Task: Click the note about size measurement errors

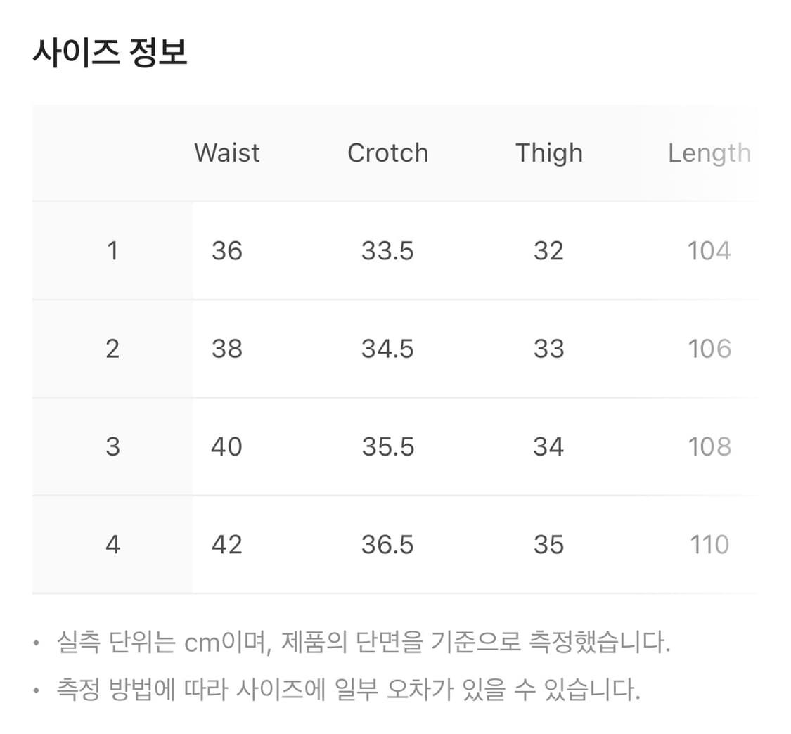Action: (x=348, y=690)
